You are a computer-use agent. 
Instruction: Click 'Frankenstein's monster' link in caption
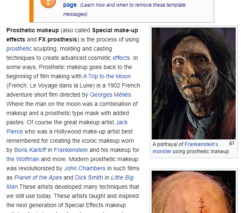201,144
